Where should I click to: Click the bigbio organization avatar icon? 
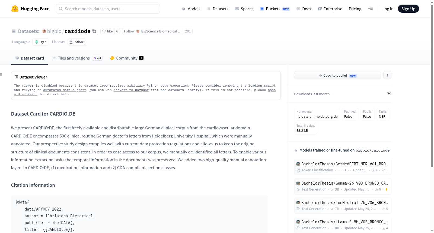[x=44, y=31]
